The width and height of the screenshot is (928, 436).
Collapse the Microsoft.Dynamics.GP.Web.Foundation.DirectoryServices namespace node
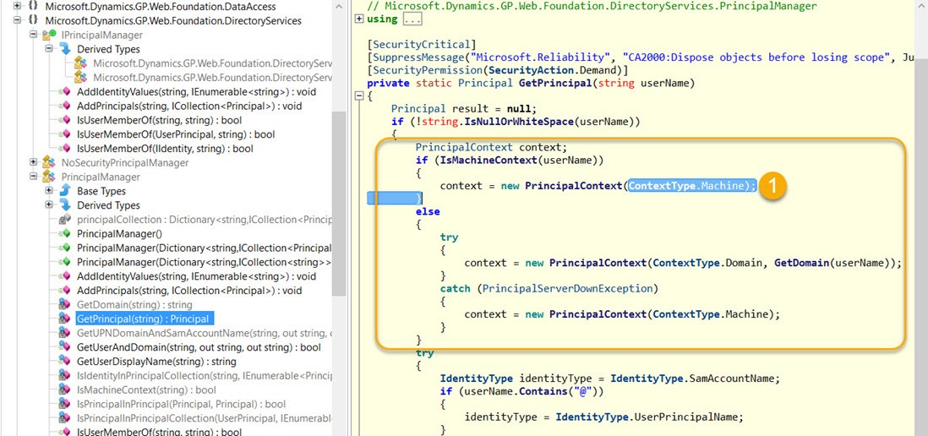coord(17,21)
